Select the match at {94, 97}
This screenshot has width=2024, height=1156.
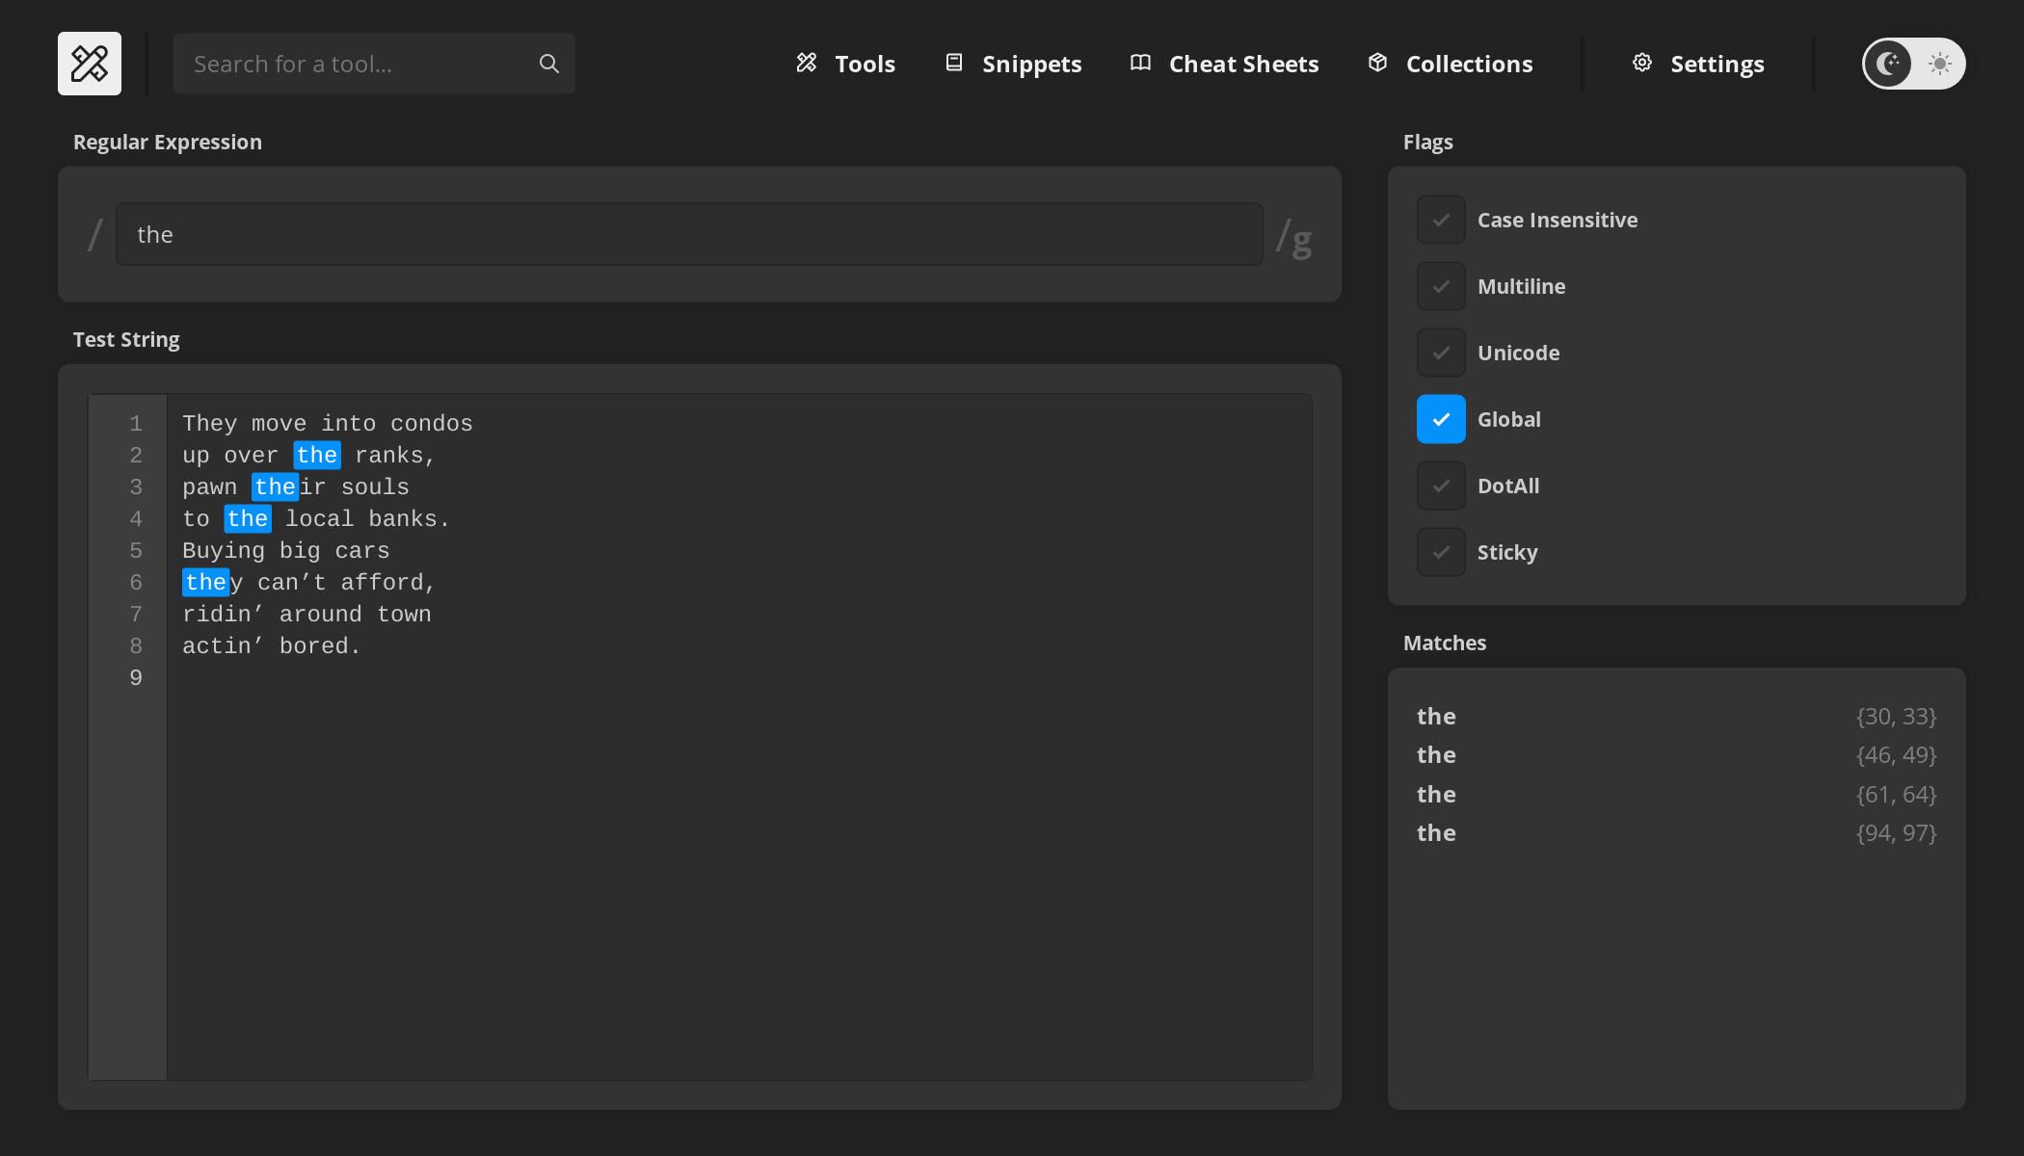pyautogui.click(x=1676, y=833)
